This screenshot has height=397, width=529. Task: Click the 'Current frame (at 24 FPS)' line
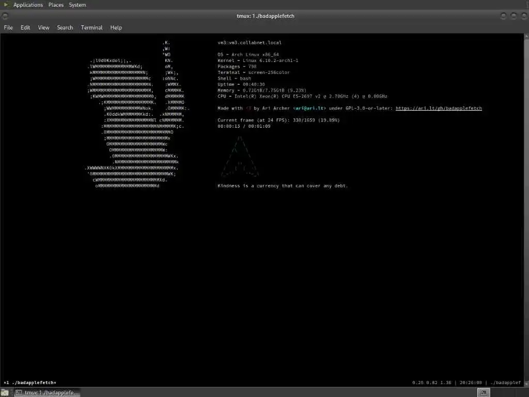pos(278,120)
